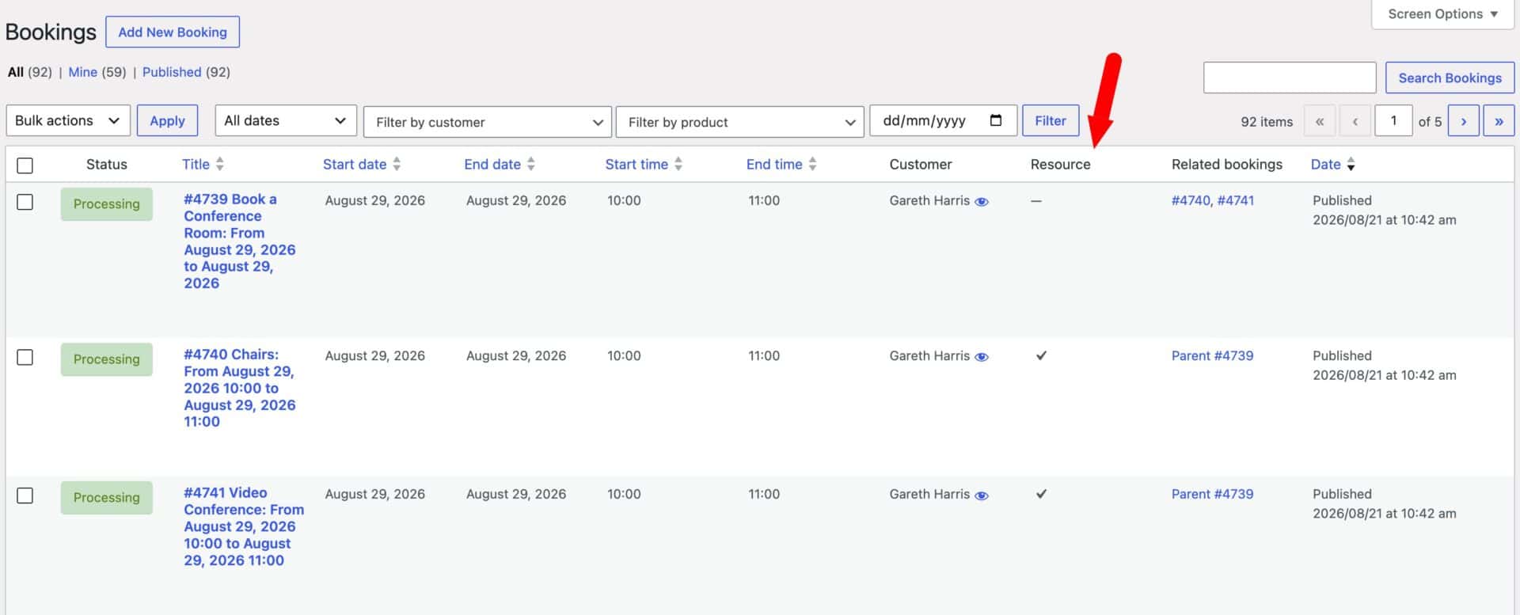Open booking #4741 Video Conference link
The width and height of the screenshot is (1520, 615).
pyautogui.click(x=244, y=526)
